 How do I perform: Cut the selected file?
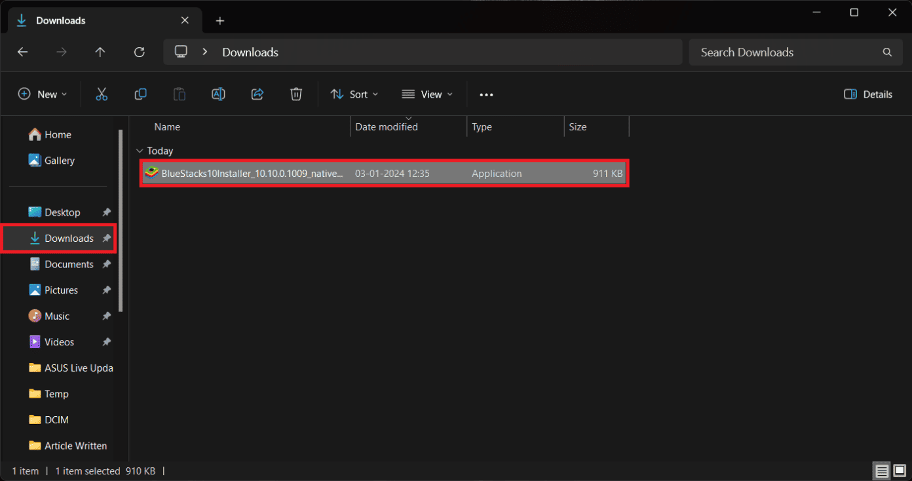(102, 94)
